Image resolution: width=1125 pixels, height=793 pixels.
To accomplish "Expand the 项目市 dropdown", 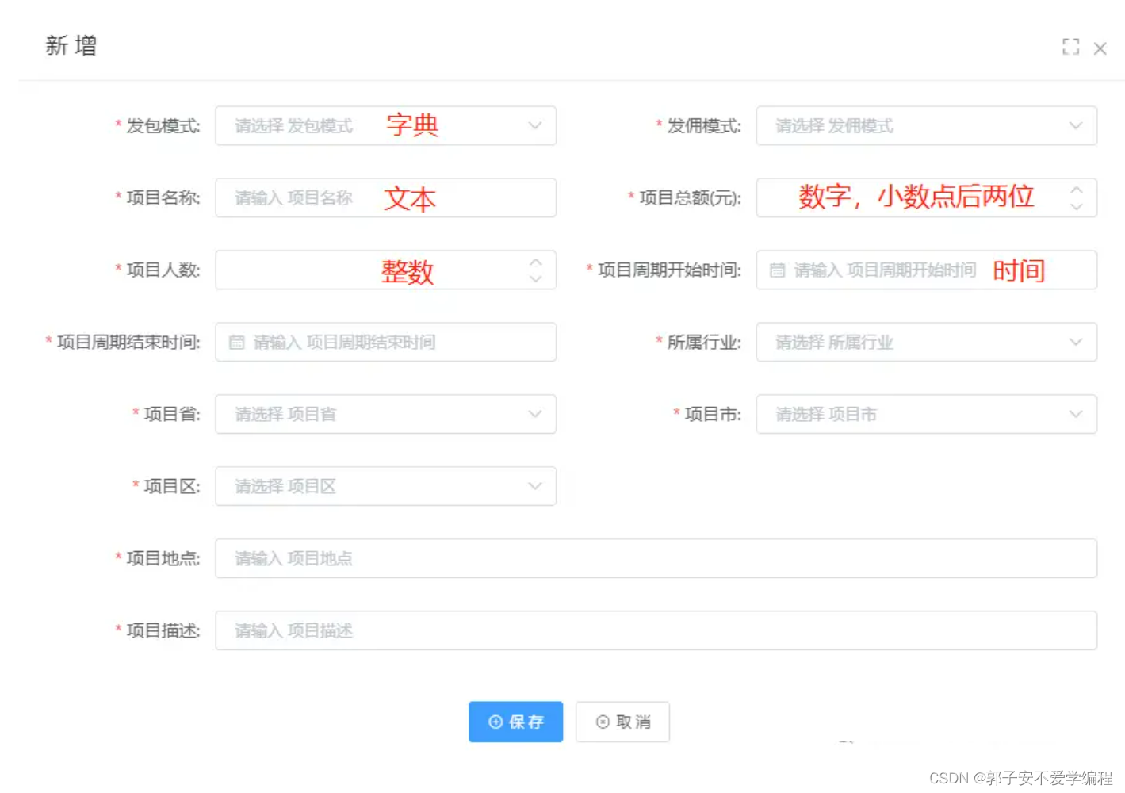I will (926, 415).
